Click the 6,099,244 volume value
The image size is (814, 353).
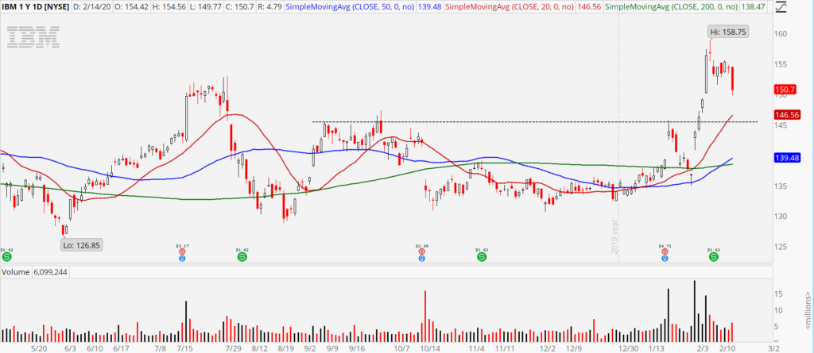click(49, 271)
